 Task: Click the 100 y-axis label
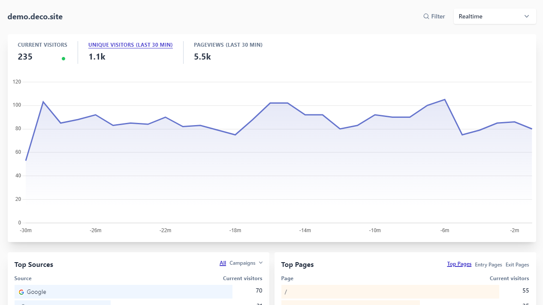point(17,105)
